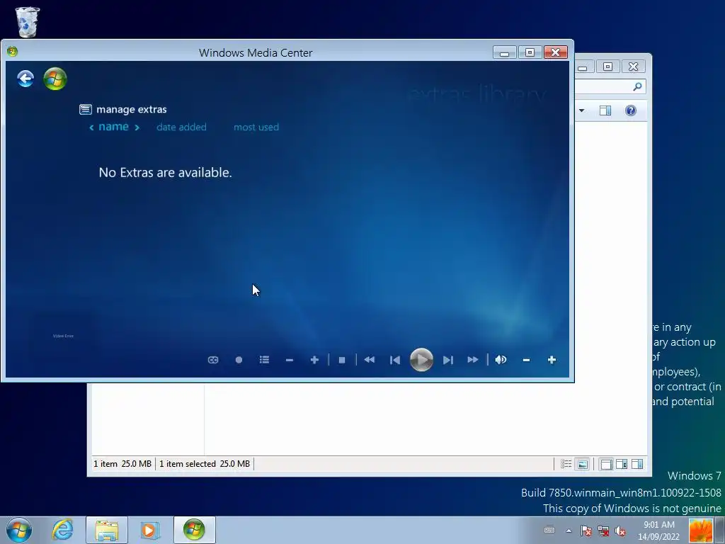Open Explorer help with the question mark icon
725x544 pixels.
pos(631,110)
